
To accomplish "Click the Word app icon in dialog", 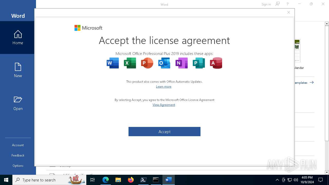I will pos(113,63).
